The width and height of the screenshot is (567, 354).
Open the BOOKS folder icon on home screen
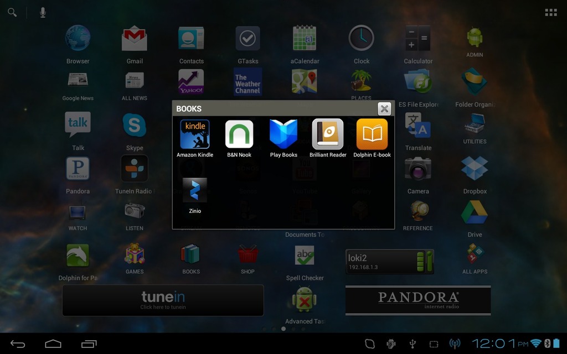(190, 253)
